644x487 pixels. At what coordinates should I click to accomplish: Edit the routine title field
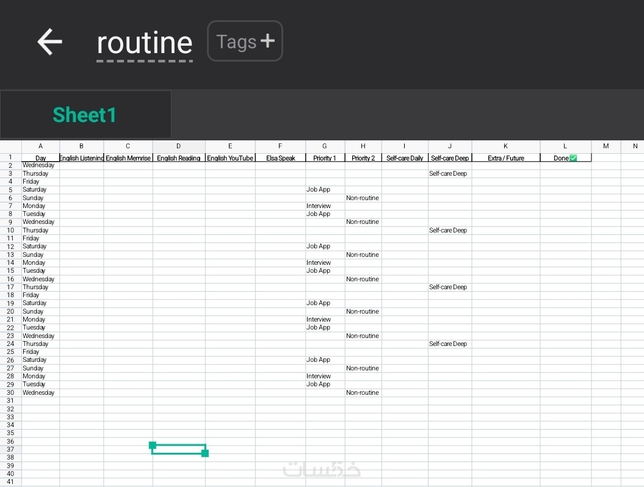coord(145,43)
